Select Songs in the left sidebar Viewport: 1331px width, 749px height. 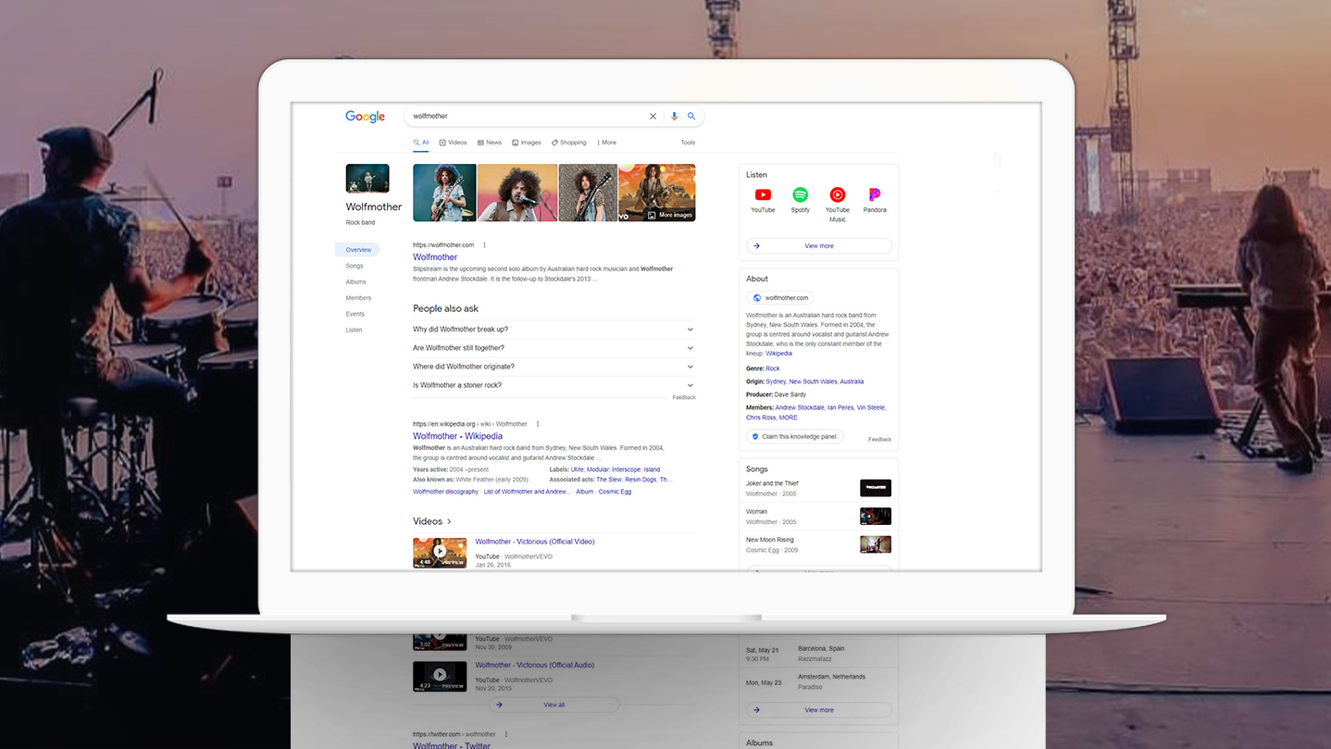coord(355,266)
